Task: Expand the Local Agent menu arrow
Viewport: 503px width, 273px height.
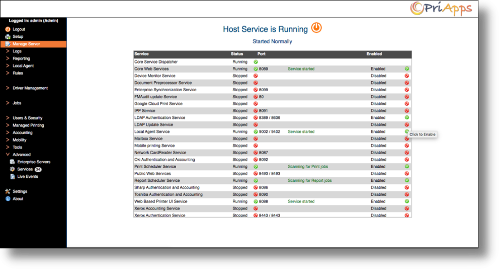Action: pyautogui.click(x=8, y=66)
